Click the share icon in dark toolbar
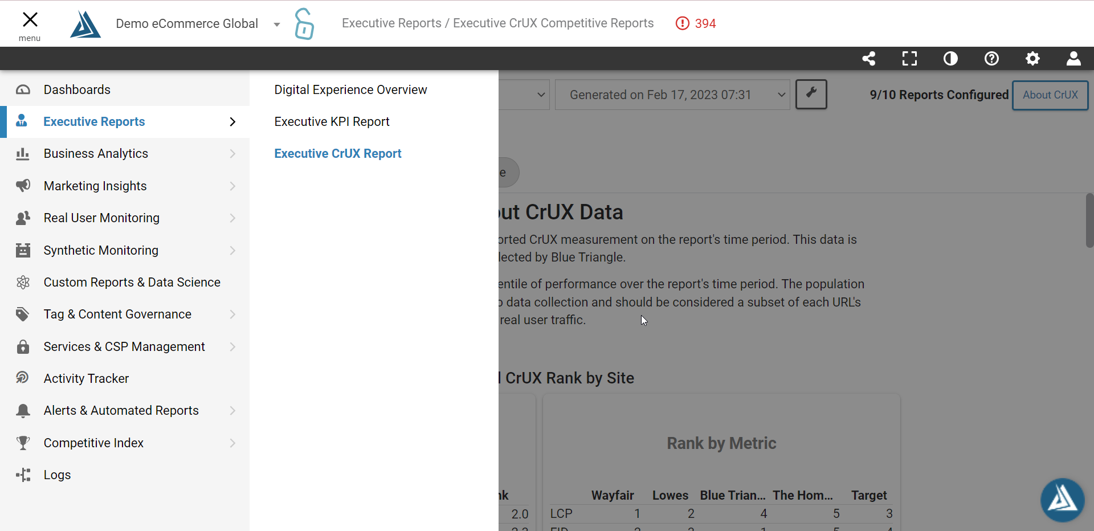 869,59
